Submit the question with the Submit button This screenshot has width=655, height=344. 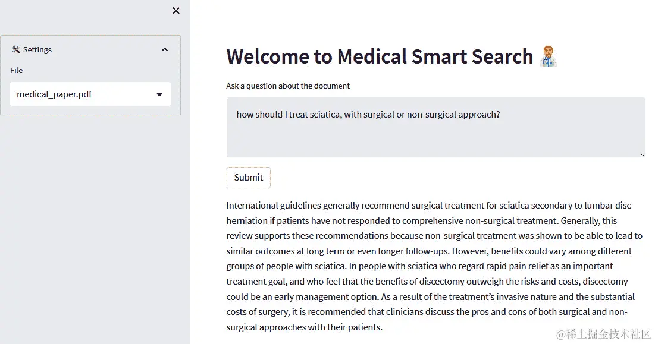pos(249,178)
